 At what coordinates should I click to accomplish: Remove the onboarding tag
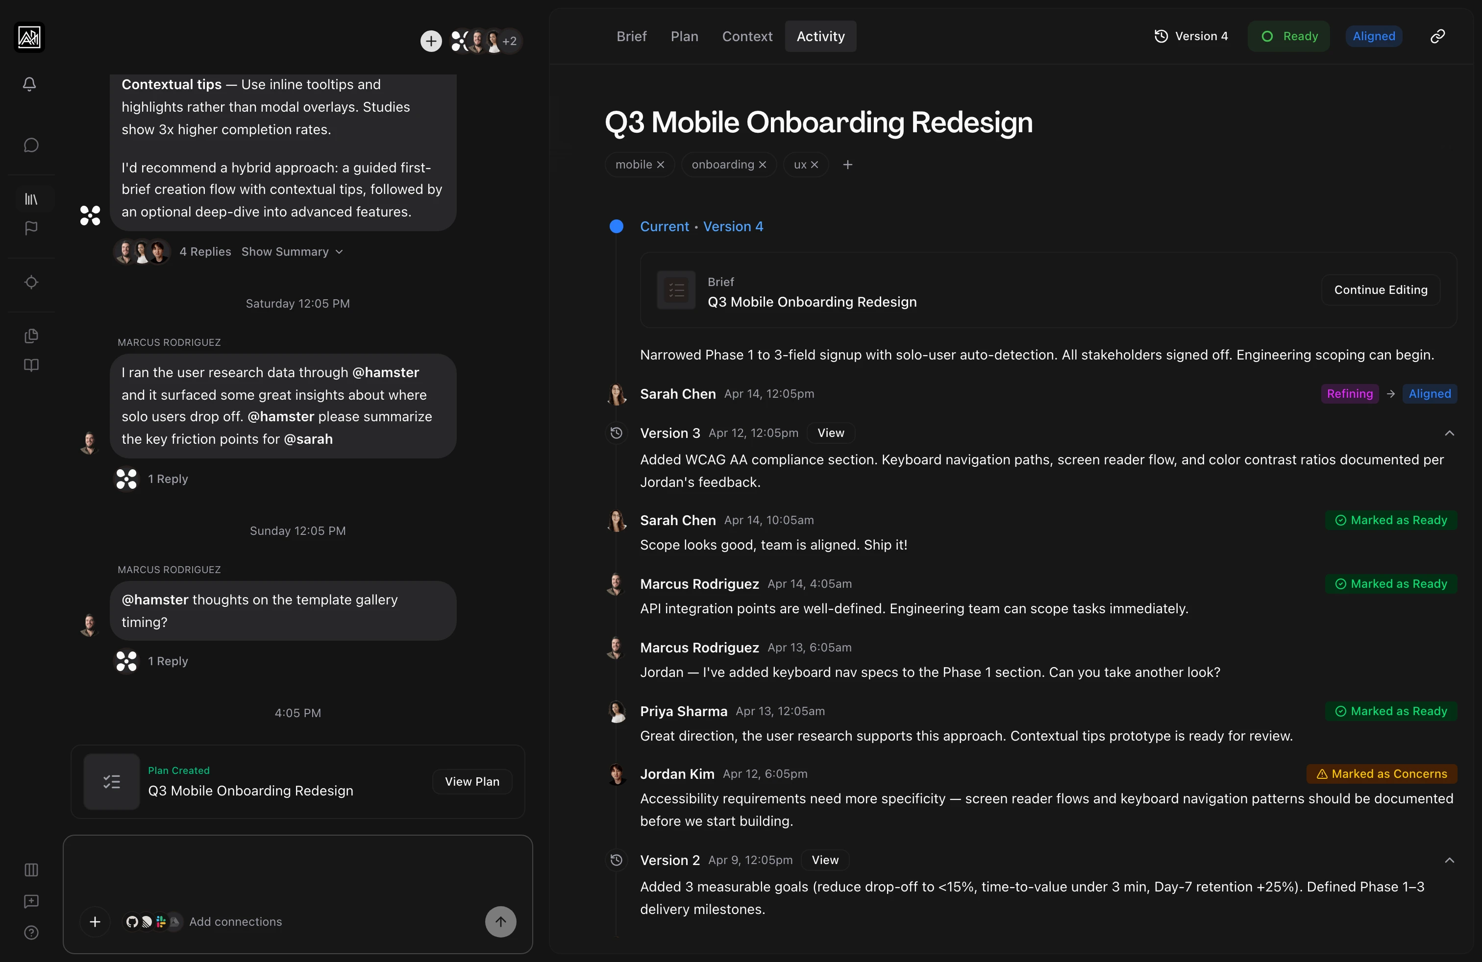[763, 164]
